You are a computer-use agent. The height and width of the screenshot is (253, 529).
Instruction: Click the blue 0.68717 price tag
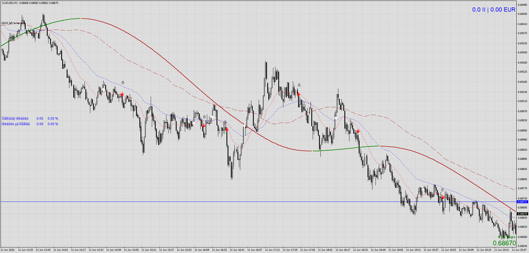click(x=522, y=202)
